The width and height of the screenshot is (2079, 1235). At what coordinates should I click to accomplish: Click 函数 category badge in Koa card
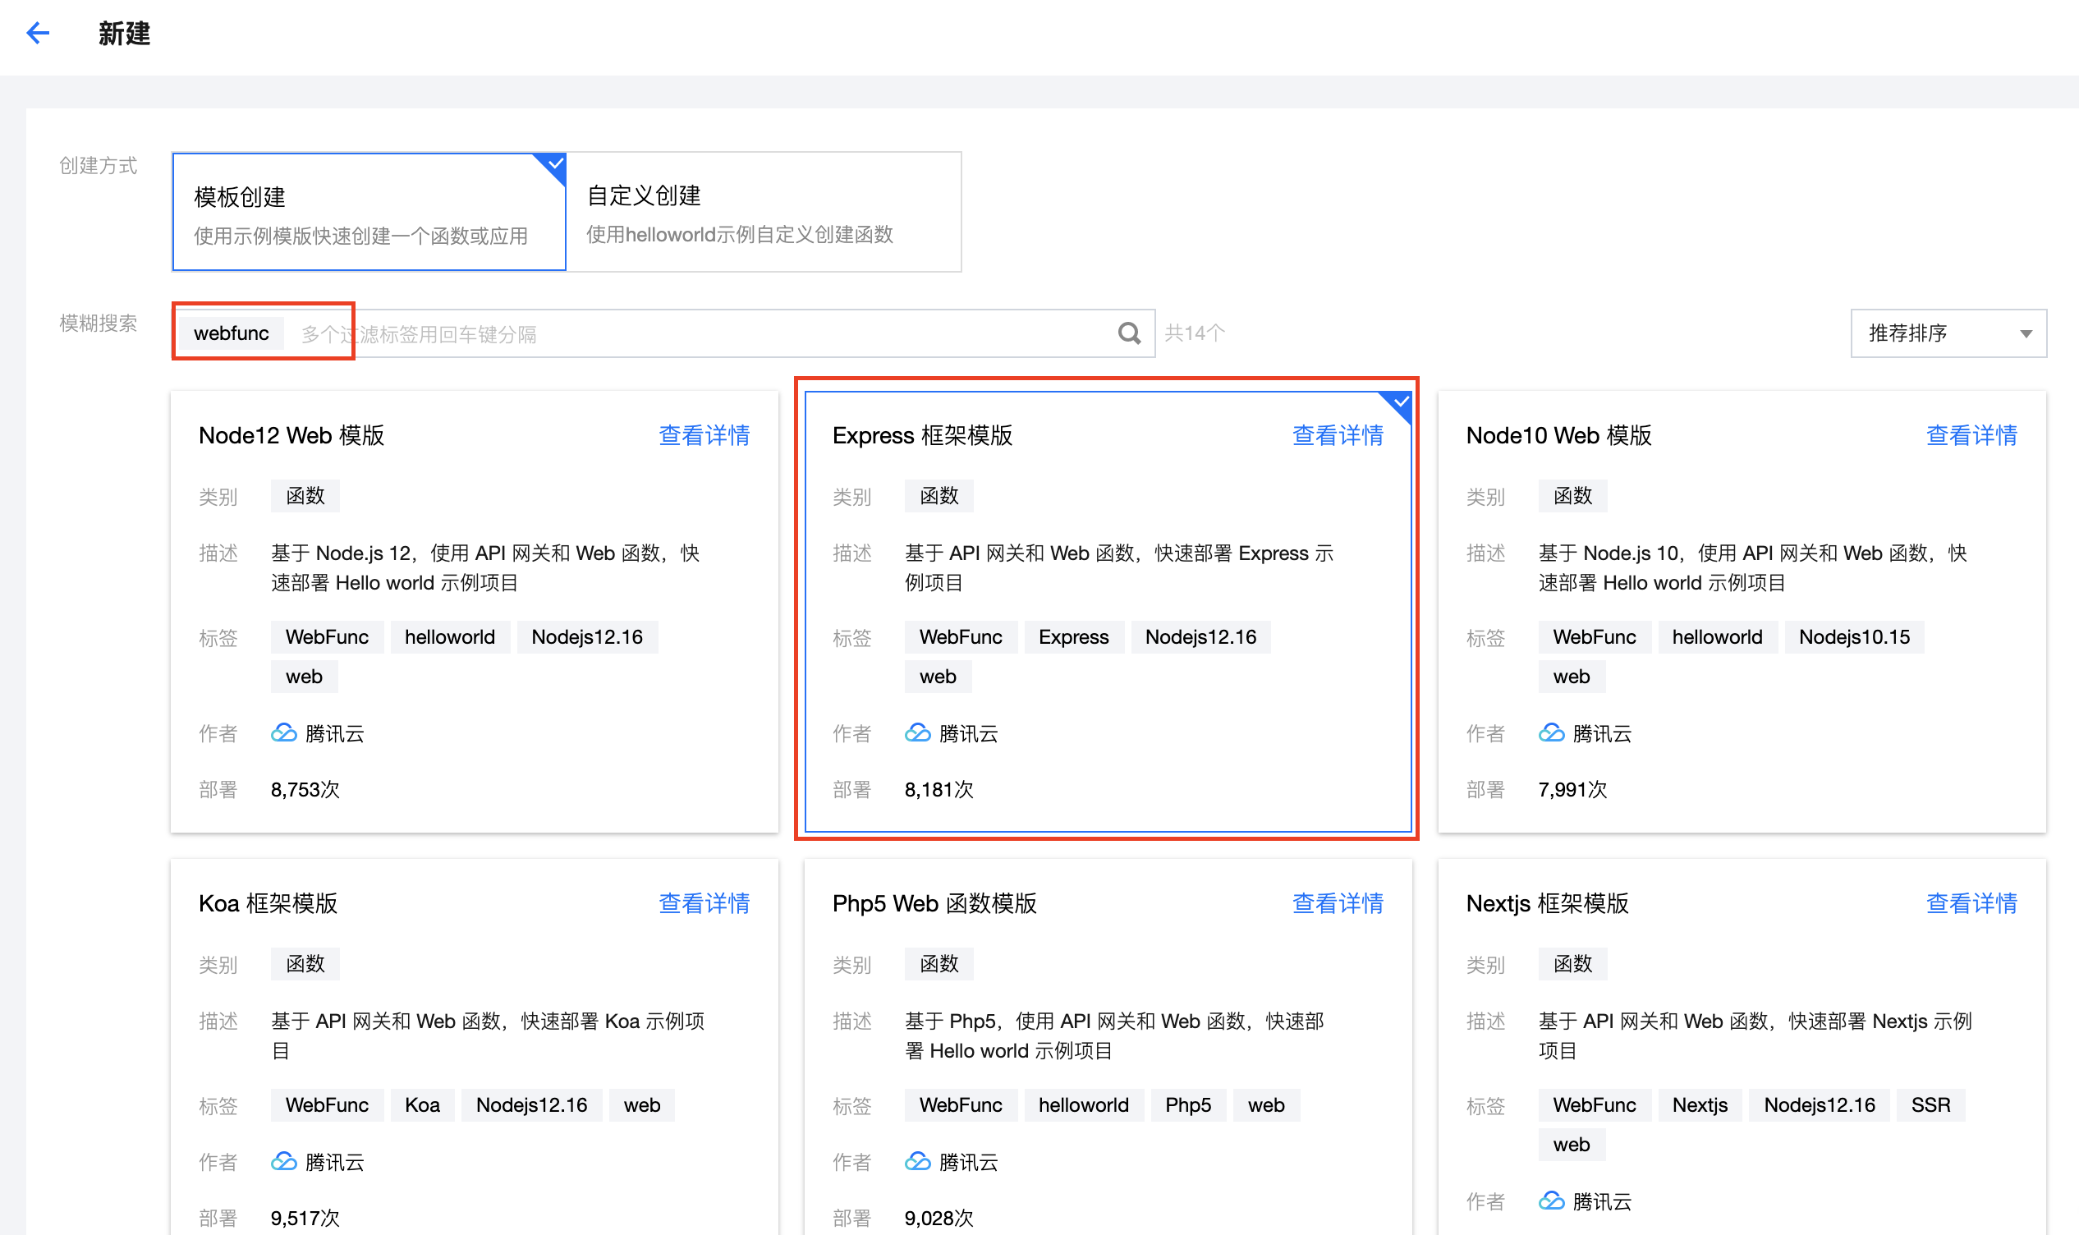click(x=305, y=964)
